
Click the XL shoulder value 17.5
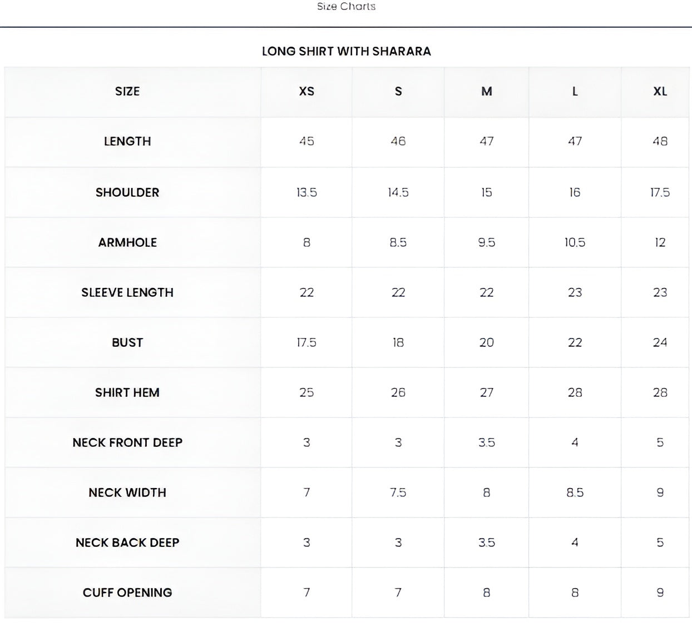660,192
